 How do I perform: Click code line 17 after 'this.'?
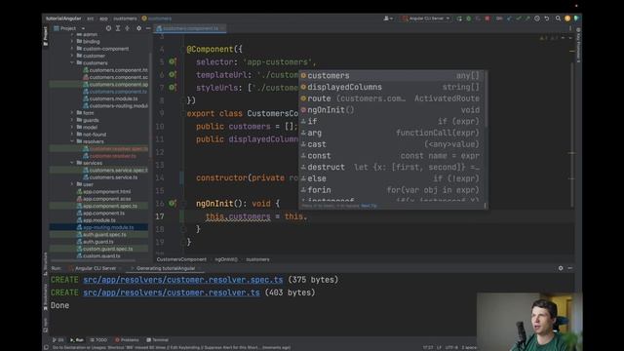309,216
